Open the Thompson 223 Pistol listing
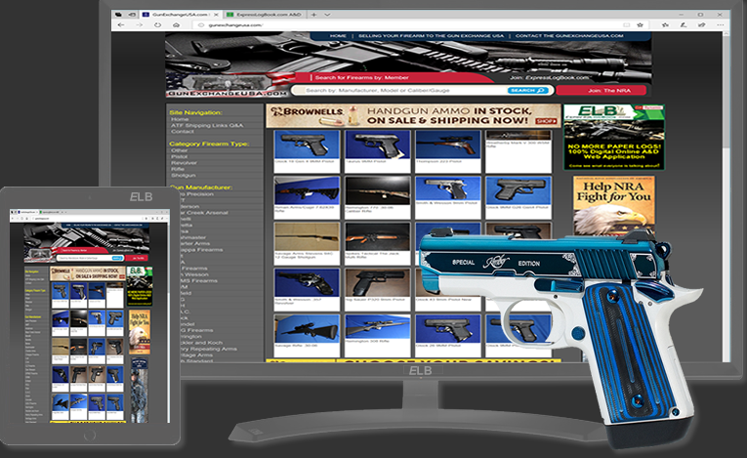This screenshot has width=747, height=458. coord(448,151)
